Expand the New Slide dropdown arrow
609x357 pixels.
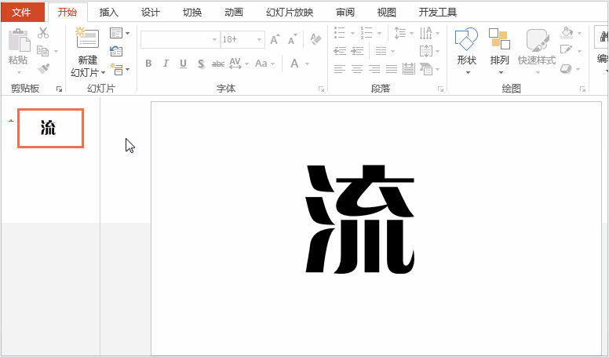click(104, 73)
